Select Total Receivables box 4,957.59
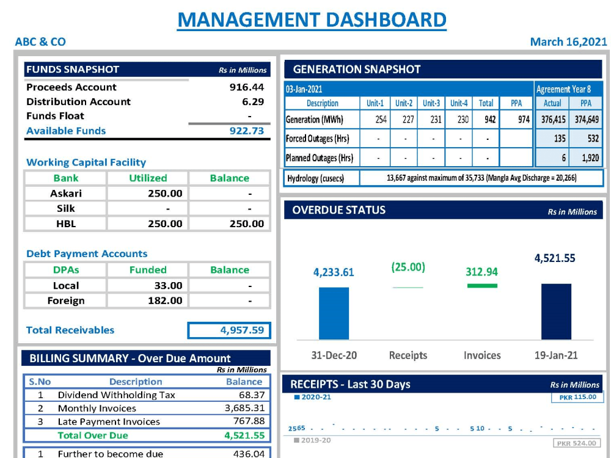Image resolution: width=611 pixels, height=458 pixels. [x=229, y=330]
